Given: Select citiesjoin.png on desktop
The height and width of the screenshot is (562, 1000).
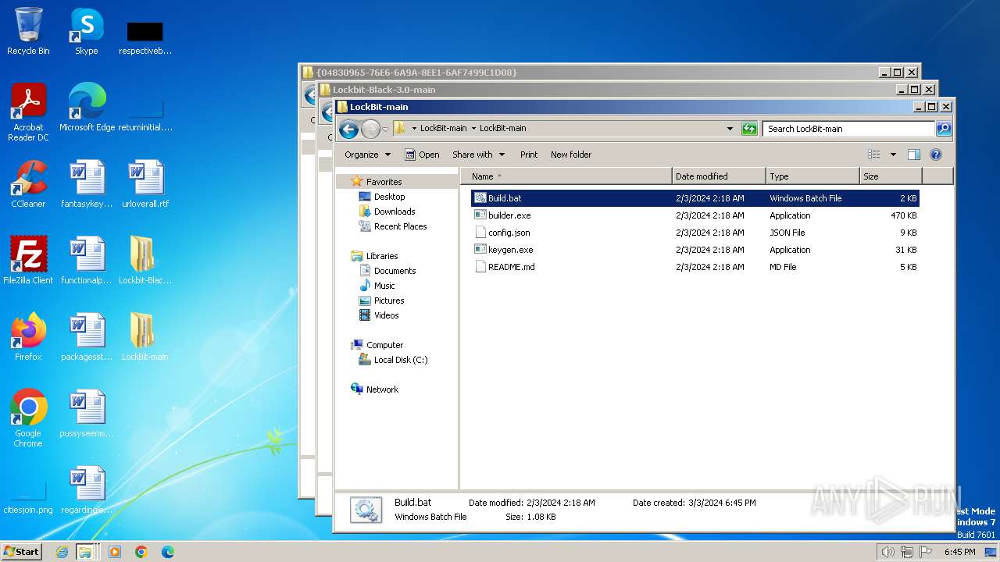Looking at the screenshot, I should tap(28, 498).
